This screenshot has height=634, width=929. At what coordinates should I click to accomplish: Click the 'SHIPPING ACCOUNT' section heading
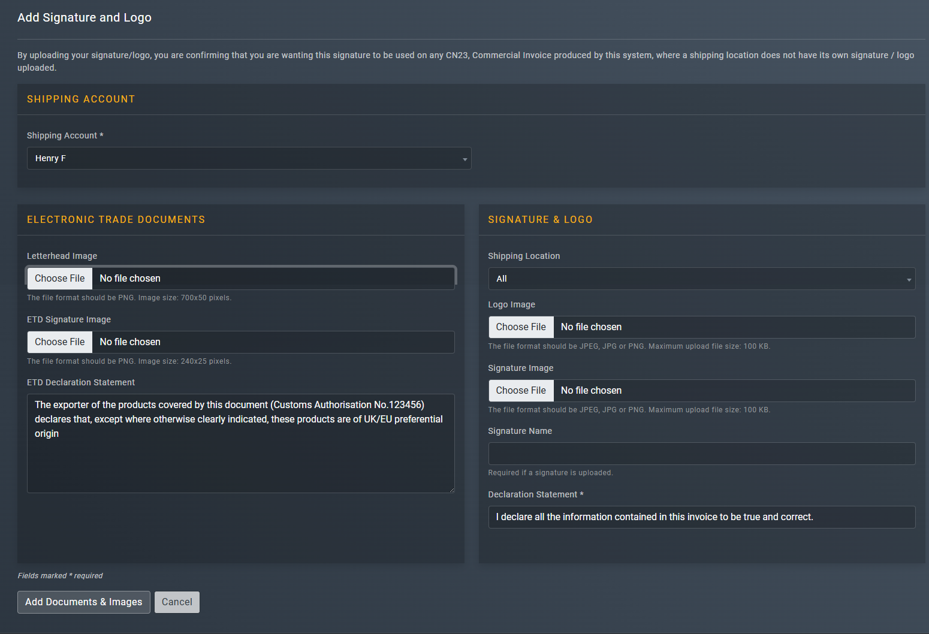[x=81, y=99]
